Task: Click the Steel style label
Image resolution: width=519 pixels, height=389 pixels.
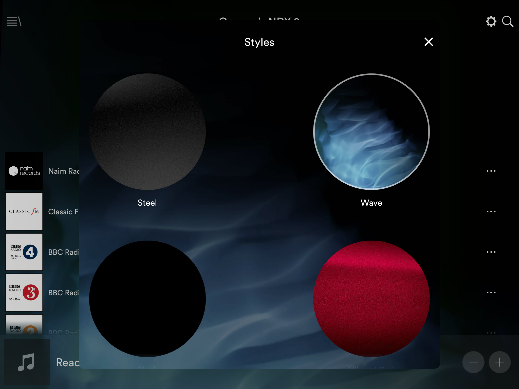Action: point(147,203)
